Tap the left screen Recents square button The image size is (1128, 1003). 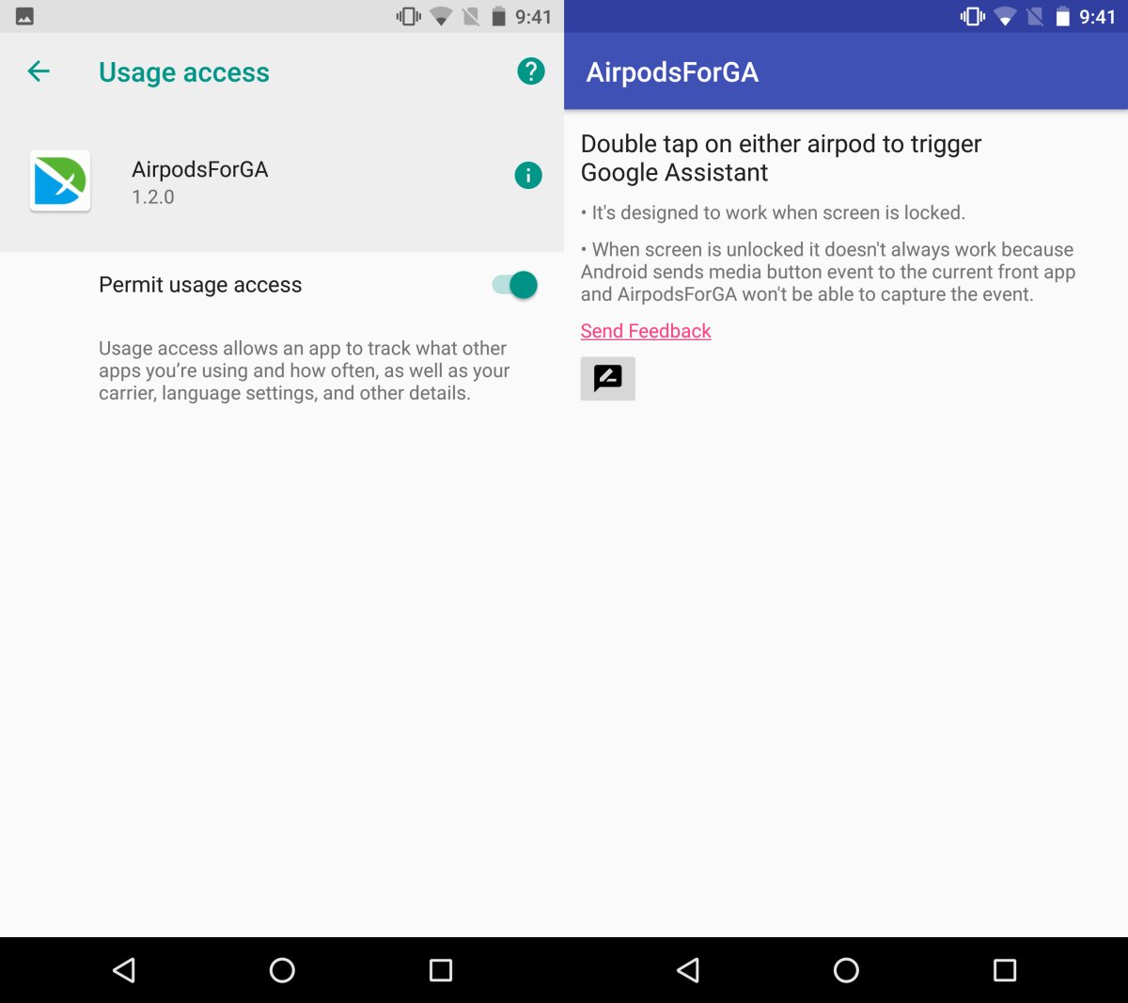tap(441, 970)
